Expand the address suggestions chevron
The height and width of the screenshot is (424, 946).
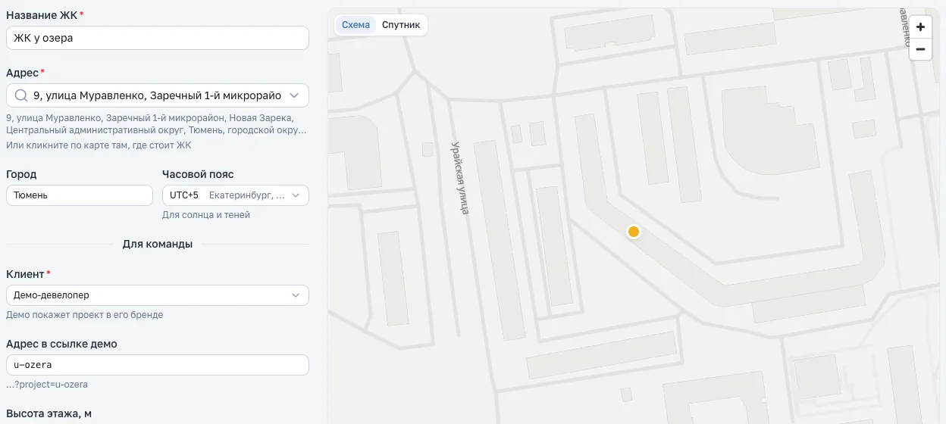295,95
